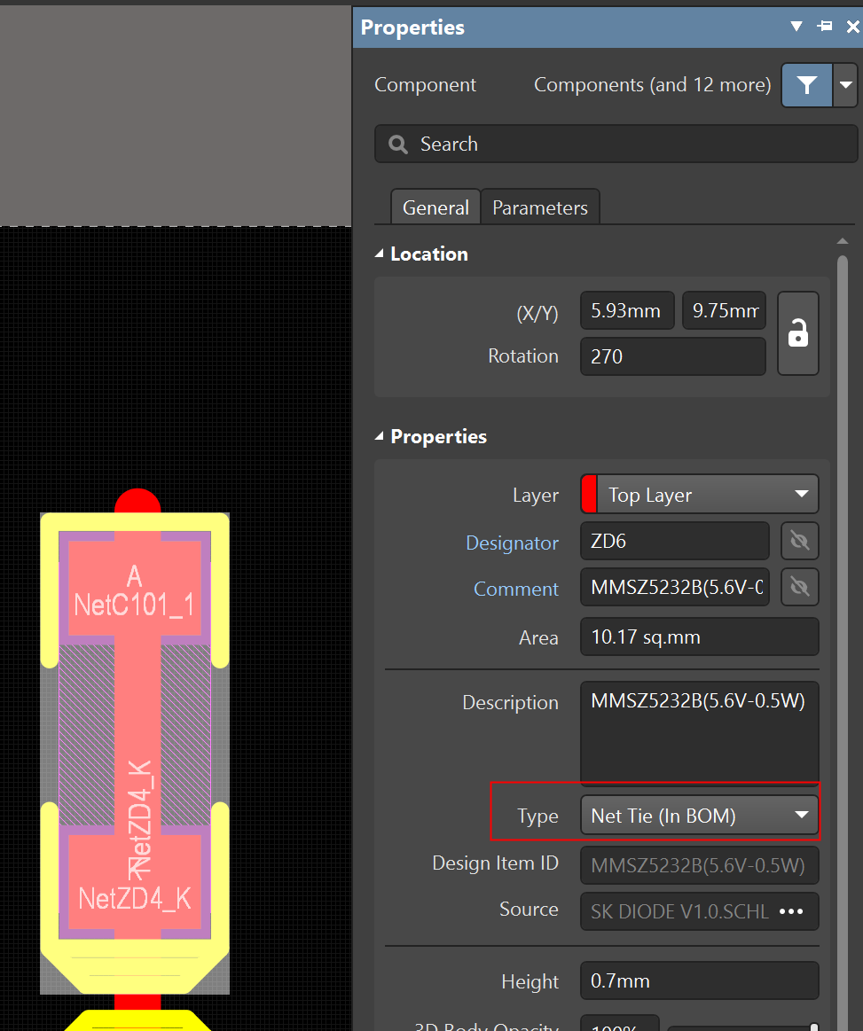Viewport: 863px width, 1031px height.
Task: Collapse the Location section
Action: point(381,254)
